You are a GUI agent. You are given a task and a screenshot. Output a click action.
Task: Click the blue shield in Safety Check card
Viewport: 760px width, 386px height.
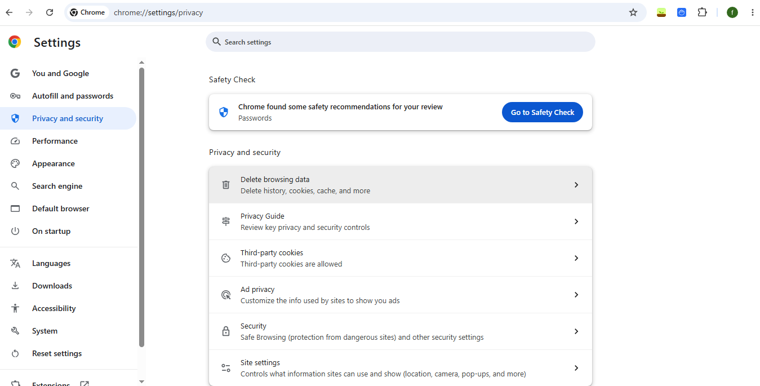point(224,112)
